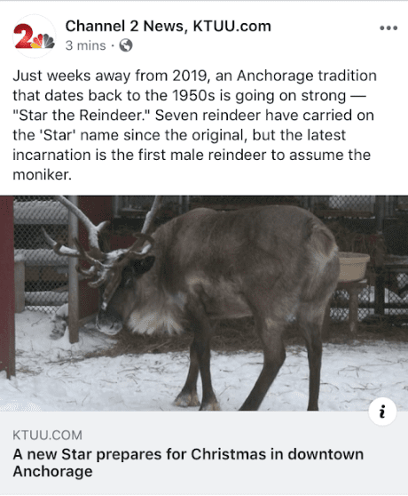Open the reindeer photo link preview
408x496 pixels.
204,303
